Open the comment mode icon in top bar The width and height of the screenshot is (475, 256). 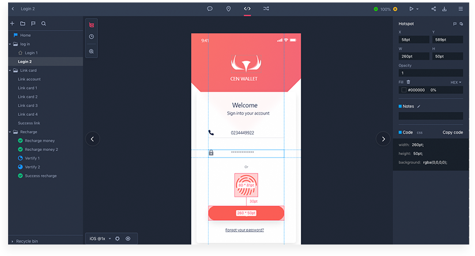point(210,9)
